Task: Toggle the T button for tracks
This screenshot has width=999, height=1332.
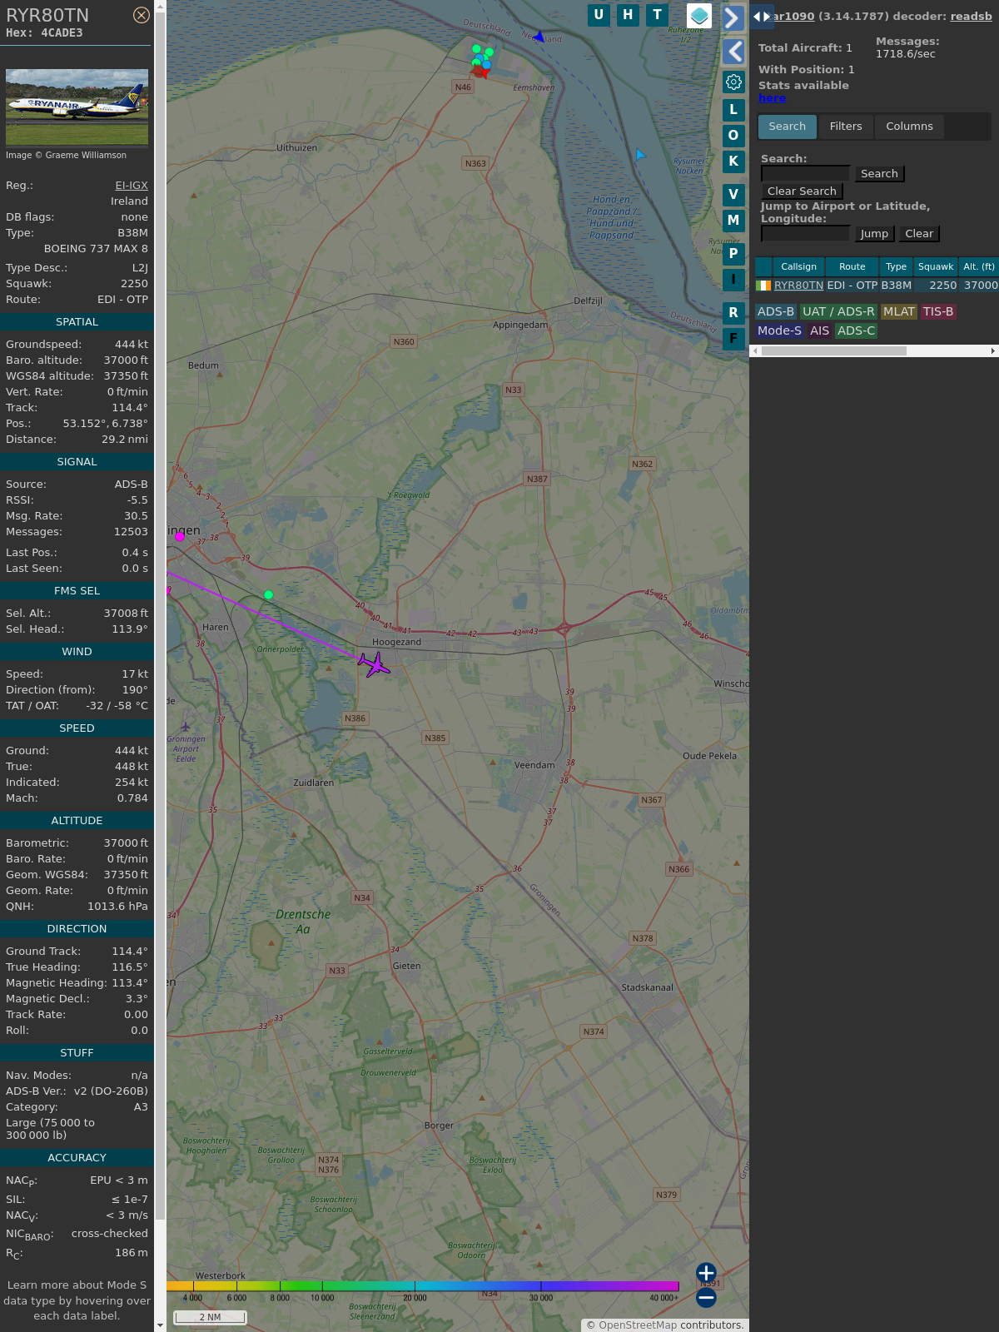Action: (657, 14)
